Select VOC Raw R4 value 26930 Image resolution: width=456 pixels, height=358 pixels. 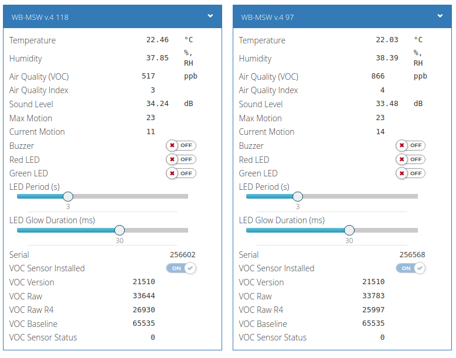click(144, 310)
